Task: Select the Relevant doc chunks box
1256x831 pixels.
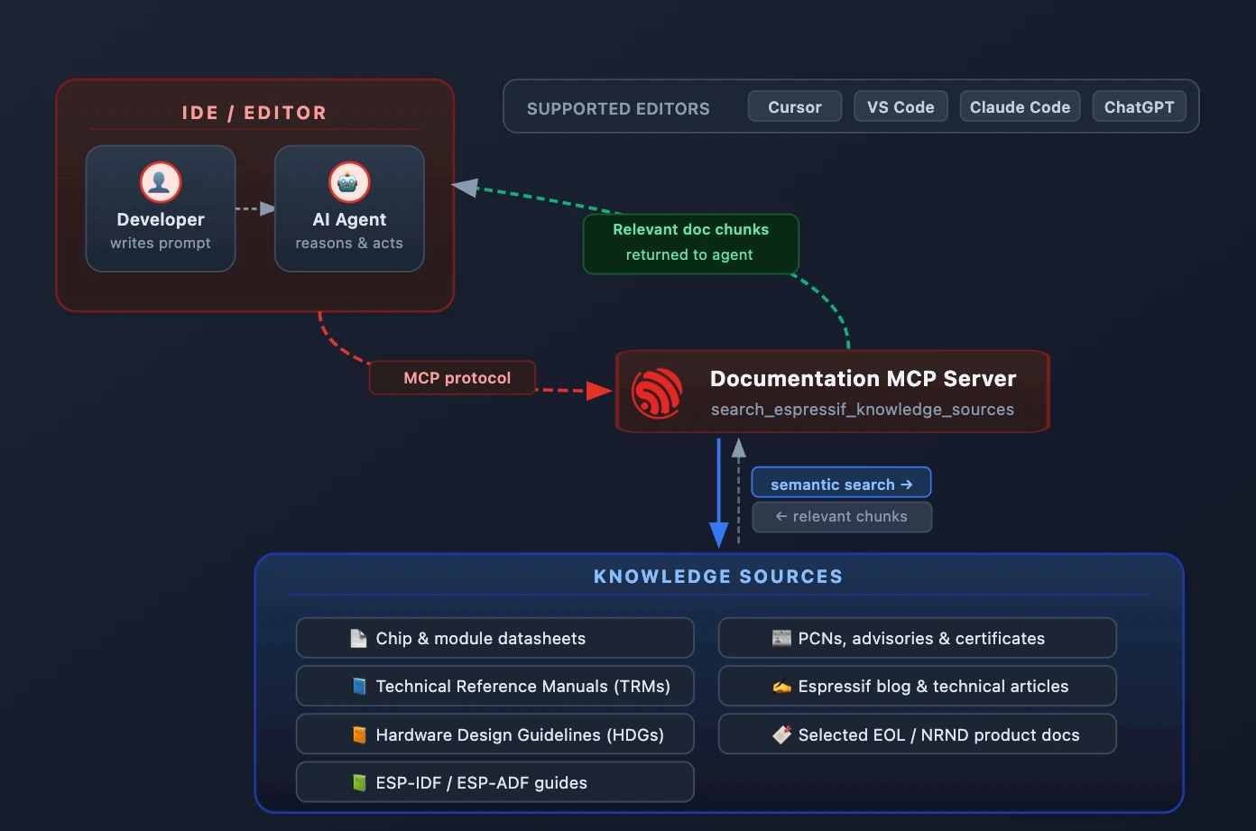Action: point(690,243)
